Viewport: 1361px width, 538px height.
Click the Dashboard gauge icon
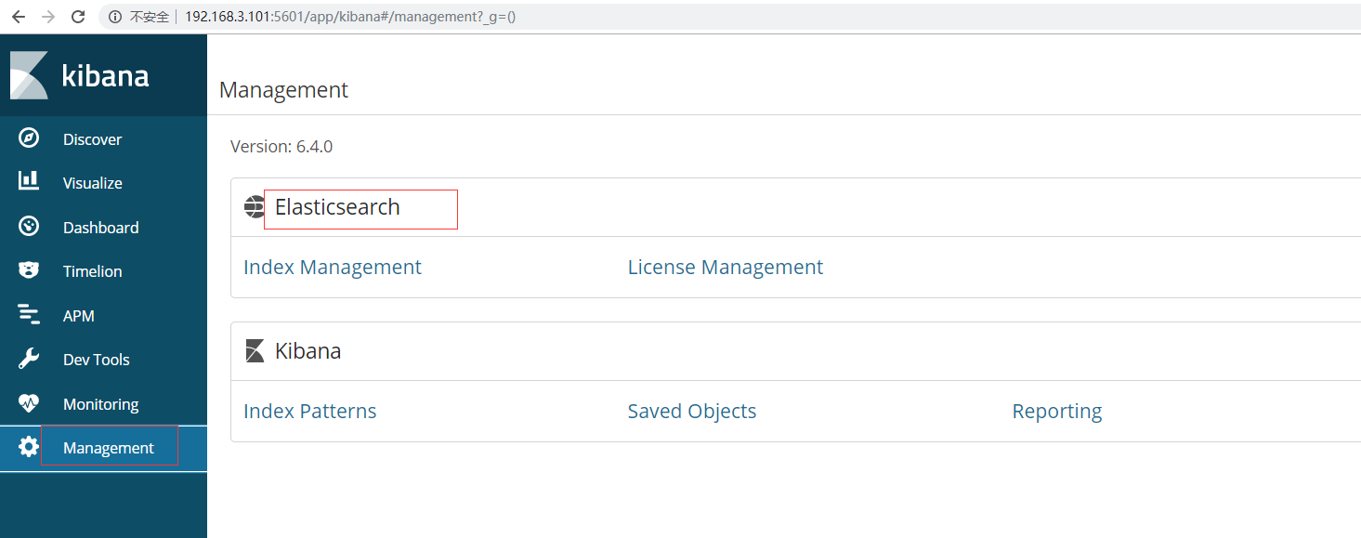(29, 226)
